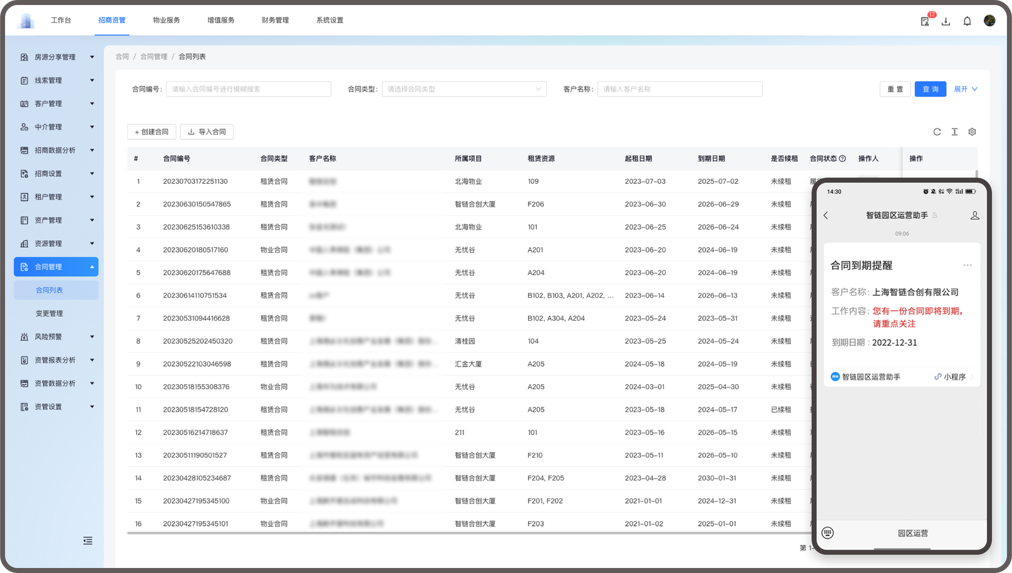Click the 合同状态 help question icon
Image resolution: width=1012 pixels, height=573 pixels.
(842, 159)
